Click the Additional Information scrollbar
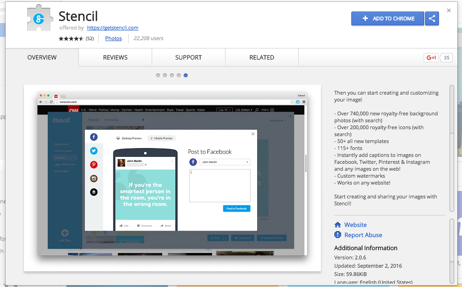The height and width of the screenshot is (287, 462). point(452,251)
